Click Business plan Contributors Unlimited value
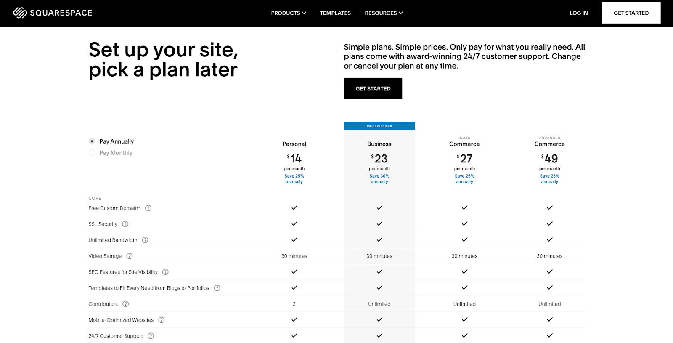The height and width of the screenshot is (343, 673). tap(379, 304)
